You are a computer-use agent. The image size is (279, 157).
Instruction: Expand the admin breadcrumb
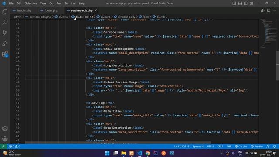[x=17, y=17]
